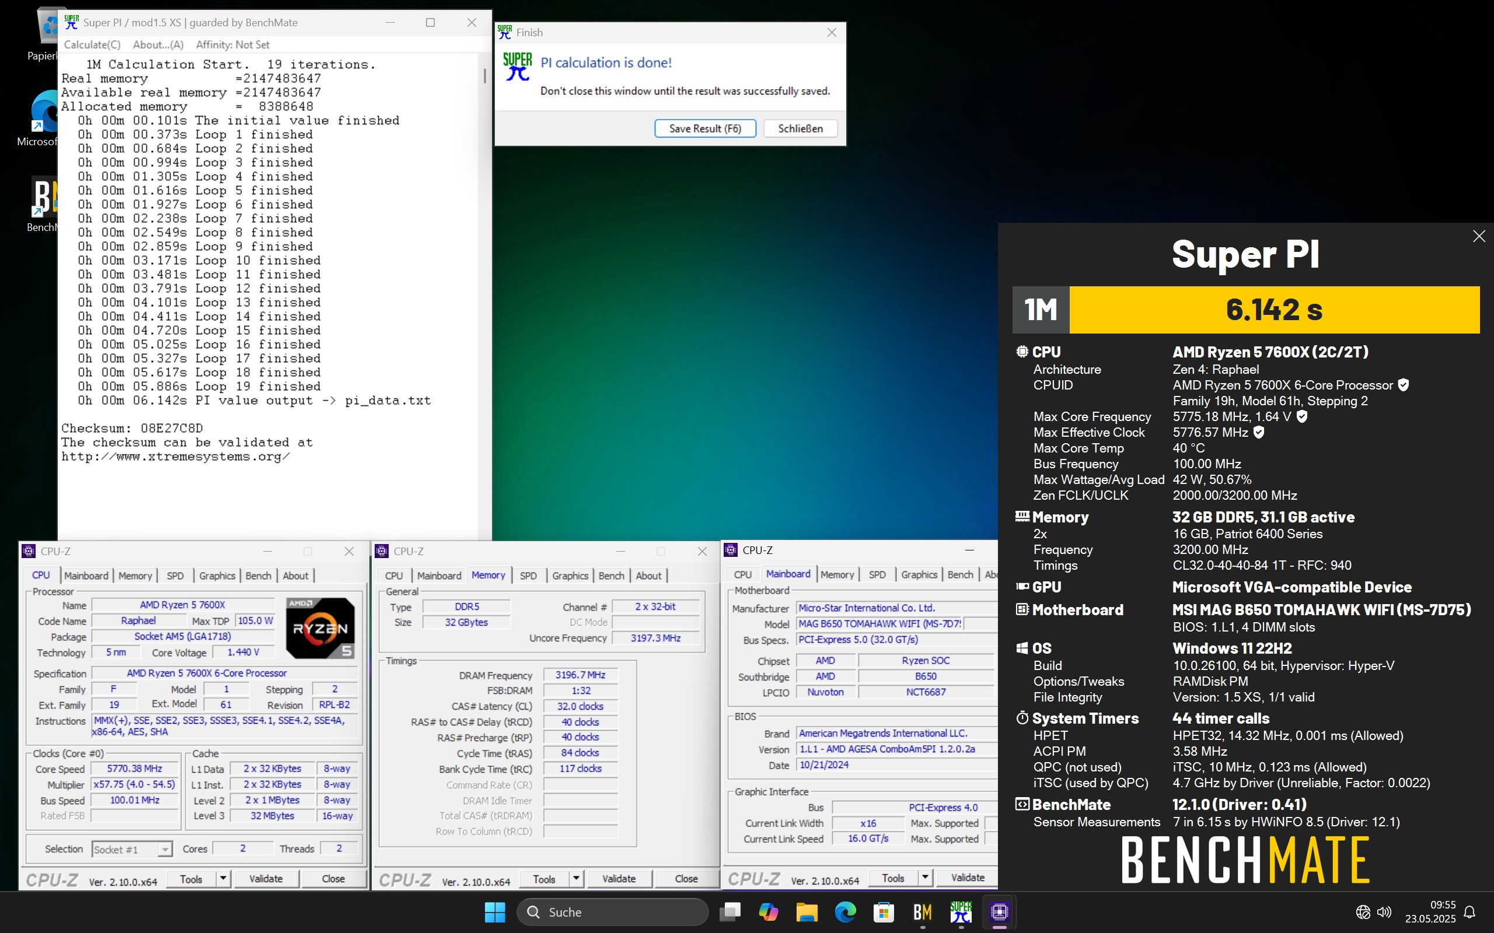Click 6.142 s result bar
This screenshot has height=933, width=1494.
pos(1274,309)
